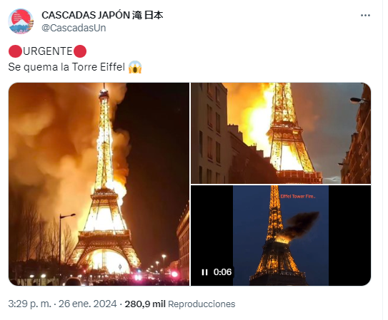Click the 'Eiffel Tower Fire' caption in video
Image resolution: width=388 pixels, height=320 pixels.
point(298,197)
